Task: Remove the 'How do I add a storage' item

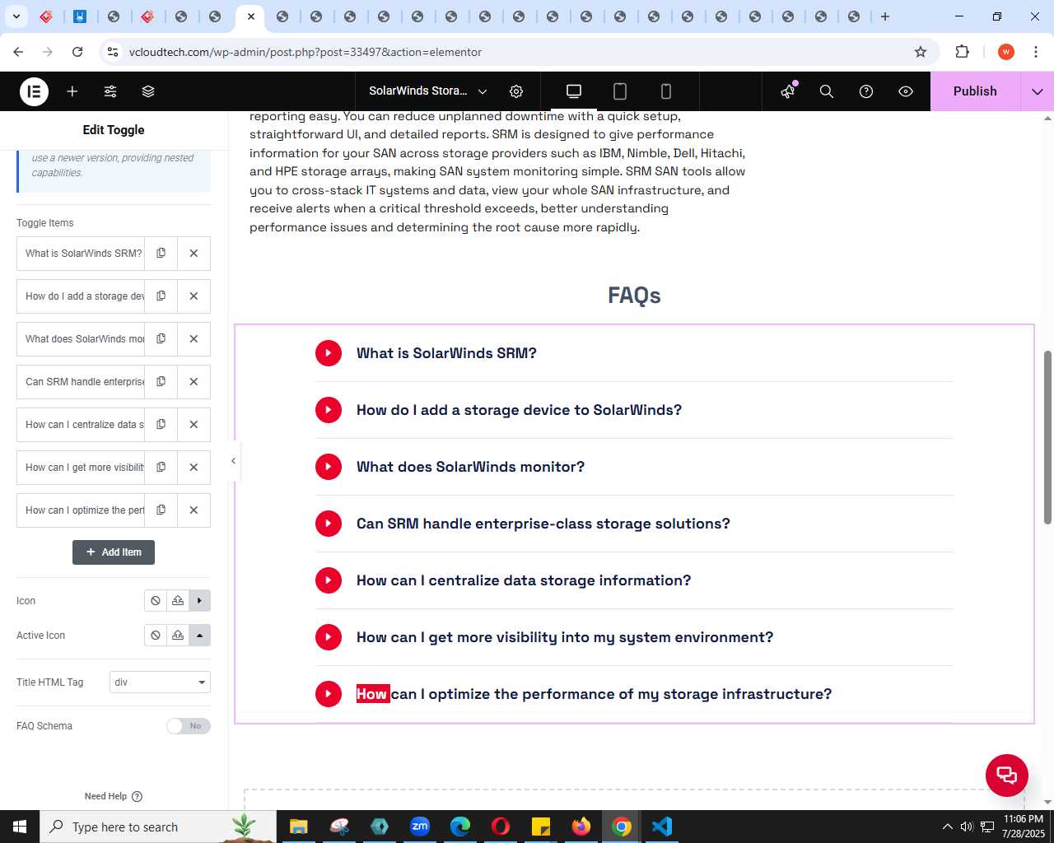Action: click(194, 296)
